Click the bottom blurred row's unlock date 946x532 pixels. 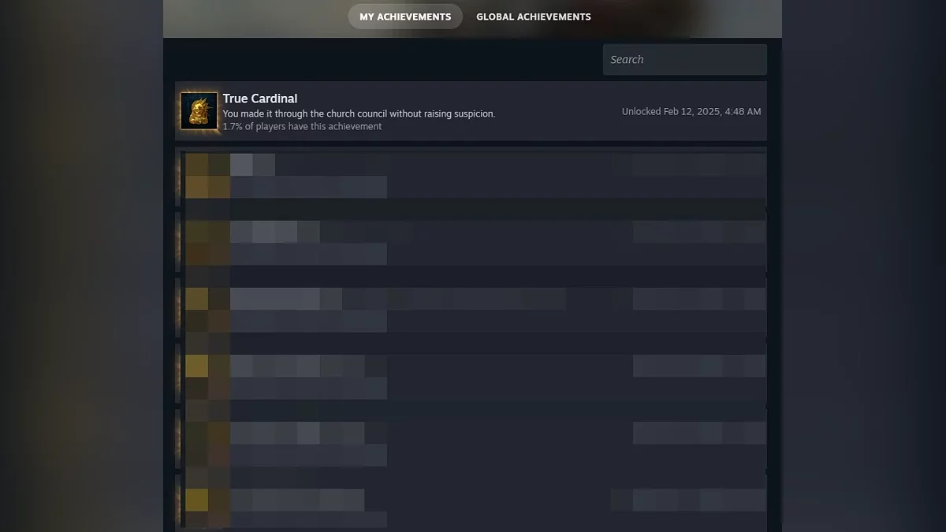[x=688, y=500]
